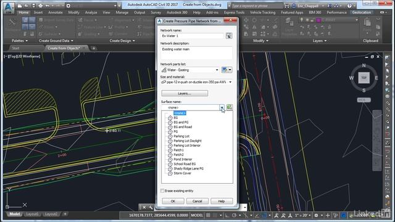
Task: Click the TOP face of the ViewCube
Action: pos(364,78)
